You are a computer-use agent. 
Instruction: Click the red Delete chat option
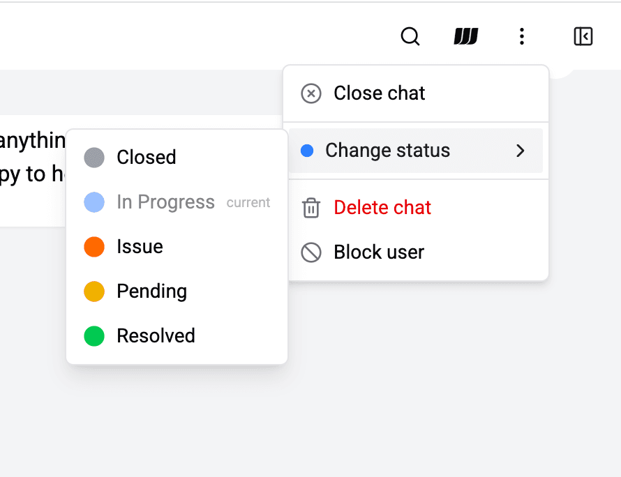(382, 208)
